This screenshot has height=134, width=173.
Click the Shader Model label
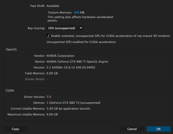tap(35, 79)
